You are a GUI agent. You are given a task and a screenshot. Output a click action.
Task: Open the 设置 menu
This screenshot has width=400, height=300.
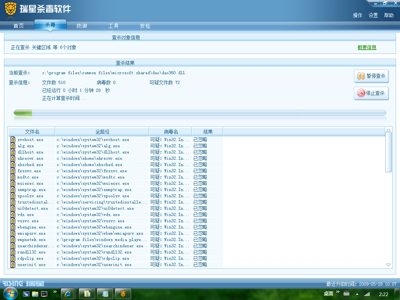tap(373, 15)
